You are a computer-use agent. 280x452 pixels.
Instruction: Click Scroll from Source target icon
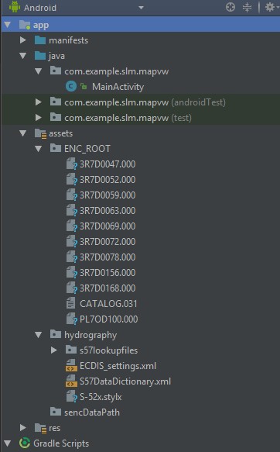tap(230, 7)
